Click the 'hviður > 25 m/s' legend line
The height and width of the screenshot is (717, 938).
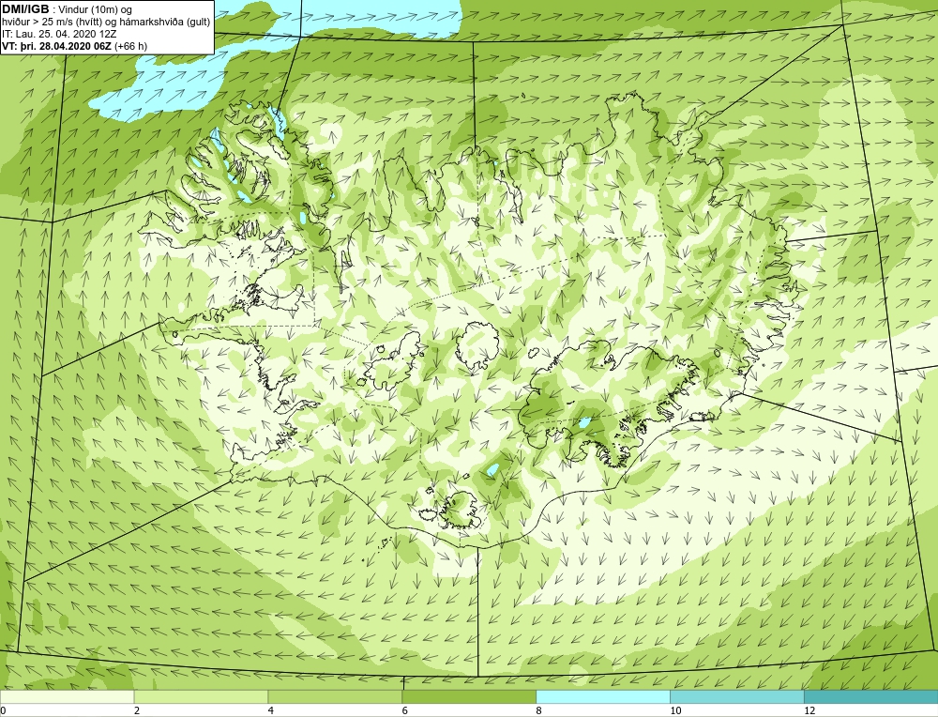pyautogui.click(x=106, y=23)
